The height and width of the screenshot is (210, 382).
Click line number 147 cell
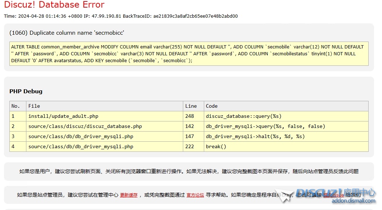(193, 136)
